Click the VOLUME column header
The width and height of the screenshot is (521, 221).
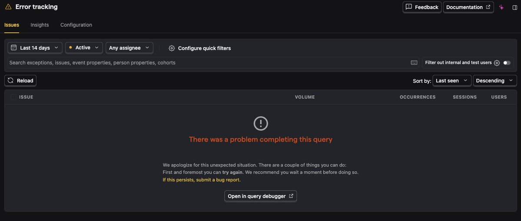305,97
